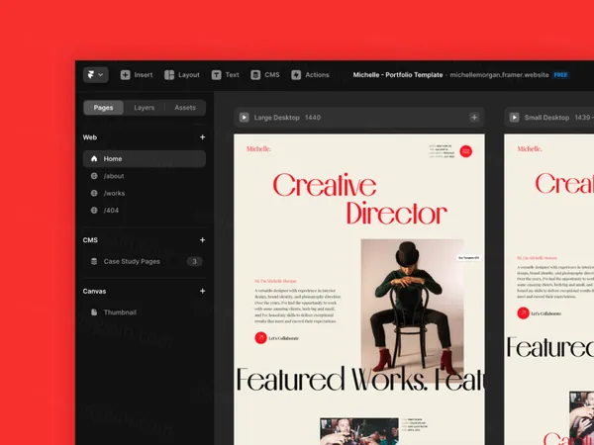
Task: Play preview of Small Desktop breakpoint
Action: tap(513, 117)
